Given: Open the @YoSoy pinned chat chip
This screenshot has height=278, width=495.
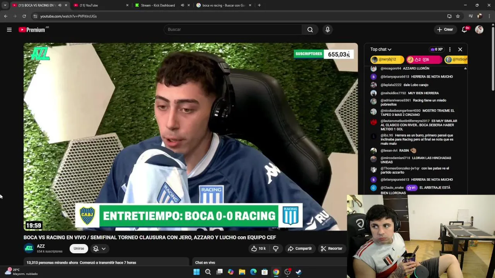Looking at the screenshot, I should [456, 59].
